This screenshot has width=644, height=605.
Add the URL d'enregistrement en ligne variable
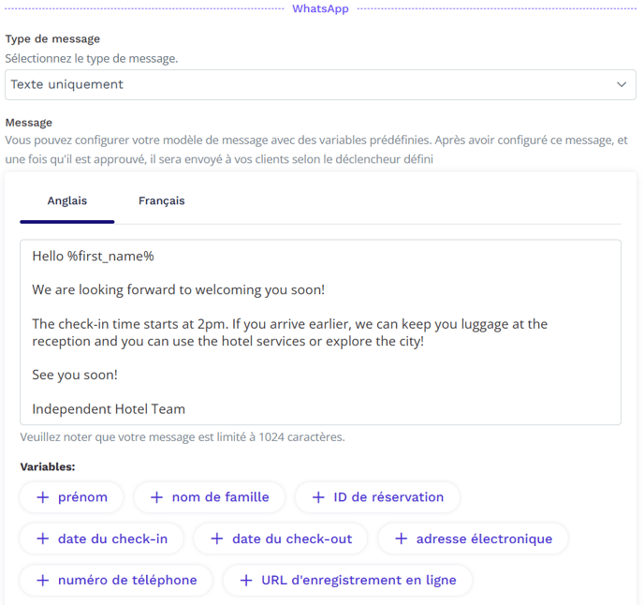348,581
